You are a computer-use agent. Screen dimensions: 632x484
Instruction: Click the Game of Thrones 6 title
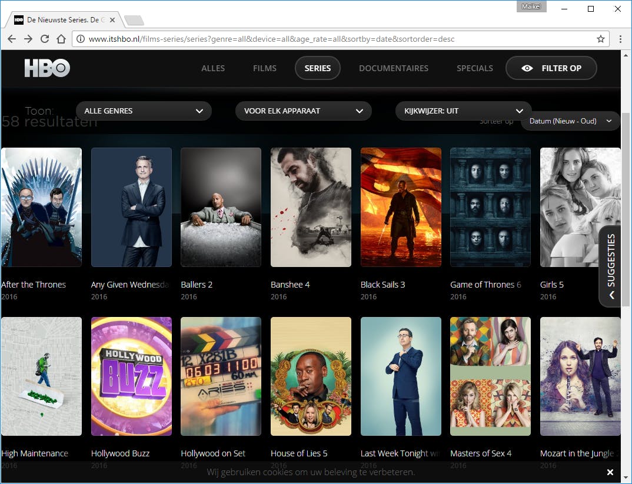485,285
